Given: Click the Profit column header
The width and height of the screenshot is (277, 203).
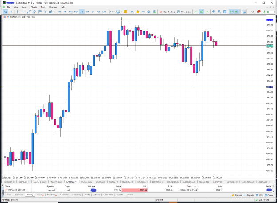Looking at the screenshot, I should pyautogui.click(x=268, y=187).
